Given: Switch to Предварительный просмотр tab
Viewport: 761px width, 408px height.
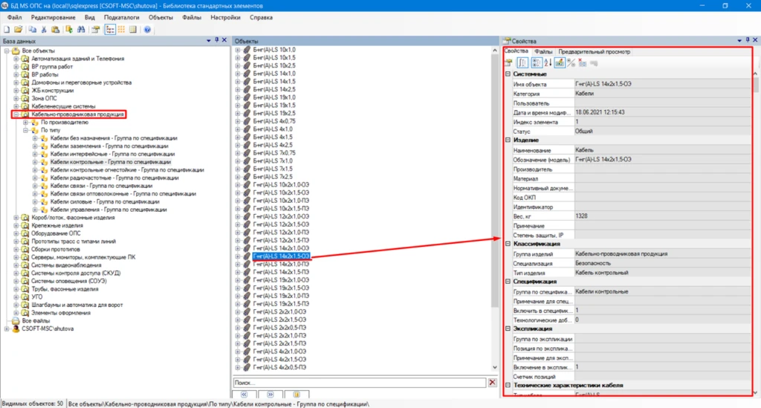Looking at the screenshot, I should point(594,51).
